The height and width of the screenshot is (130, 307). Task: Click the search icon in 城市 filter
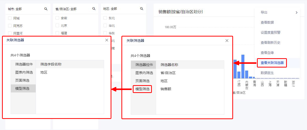(x=46, y=9)
